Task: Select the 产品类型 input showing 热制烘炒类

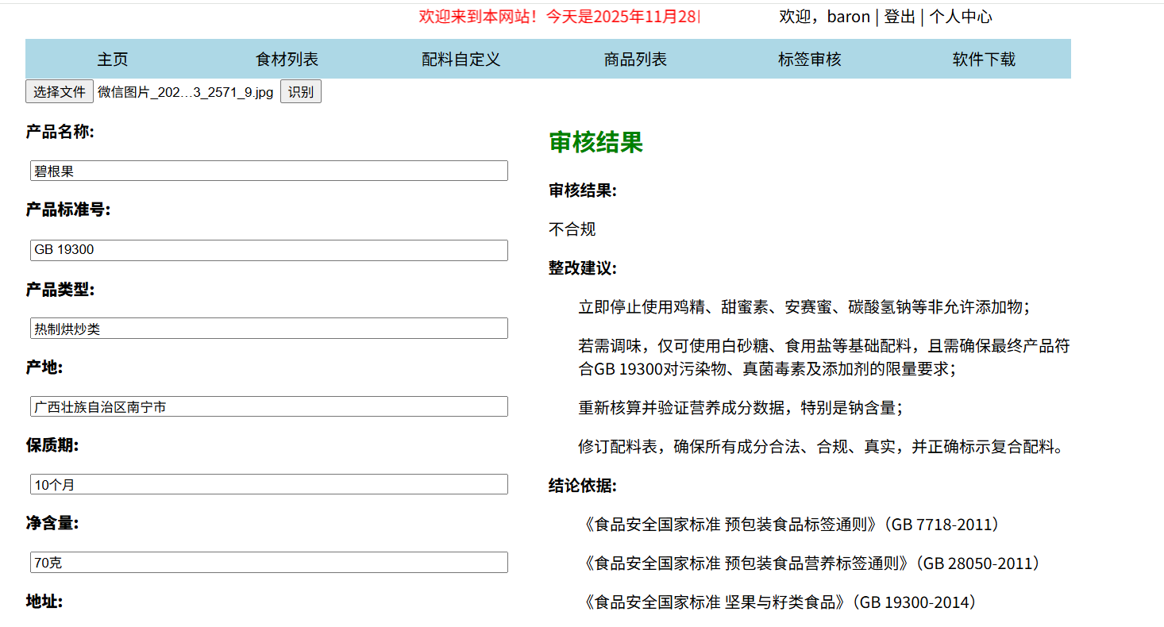Action: click(x=269, y=329)
